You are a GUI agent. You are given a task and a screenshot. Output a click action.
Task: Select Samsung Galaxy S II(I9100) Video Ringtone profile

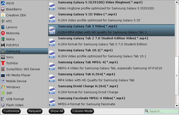pyautogui.click(x=112, y=6)
